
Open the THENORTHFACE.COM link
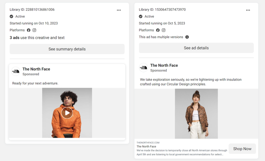(x=148, y=142)
